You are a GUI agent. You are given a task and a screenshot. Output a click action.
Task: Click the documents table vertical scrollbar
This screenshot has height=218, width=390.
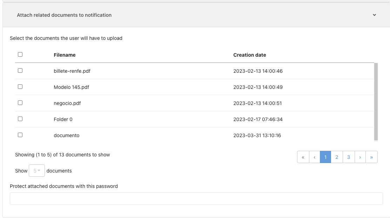click(x=376, y=101)
